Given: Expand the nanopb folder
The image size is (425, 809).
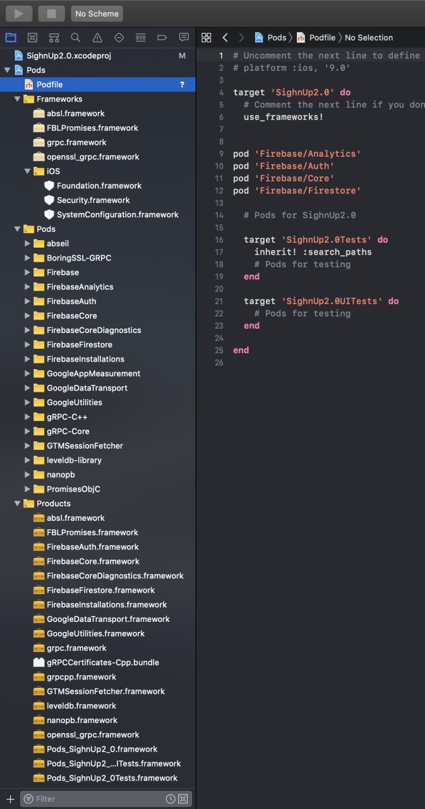Looking at the screenshot, I should tap(27, 475).
